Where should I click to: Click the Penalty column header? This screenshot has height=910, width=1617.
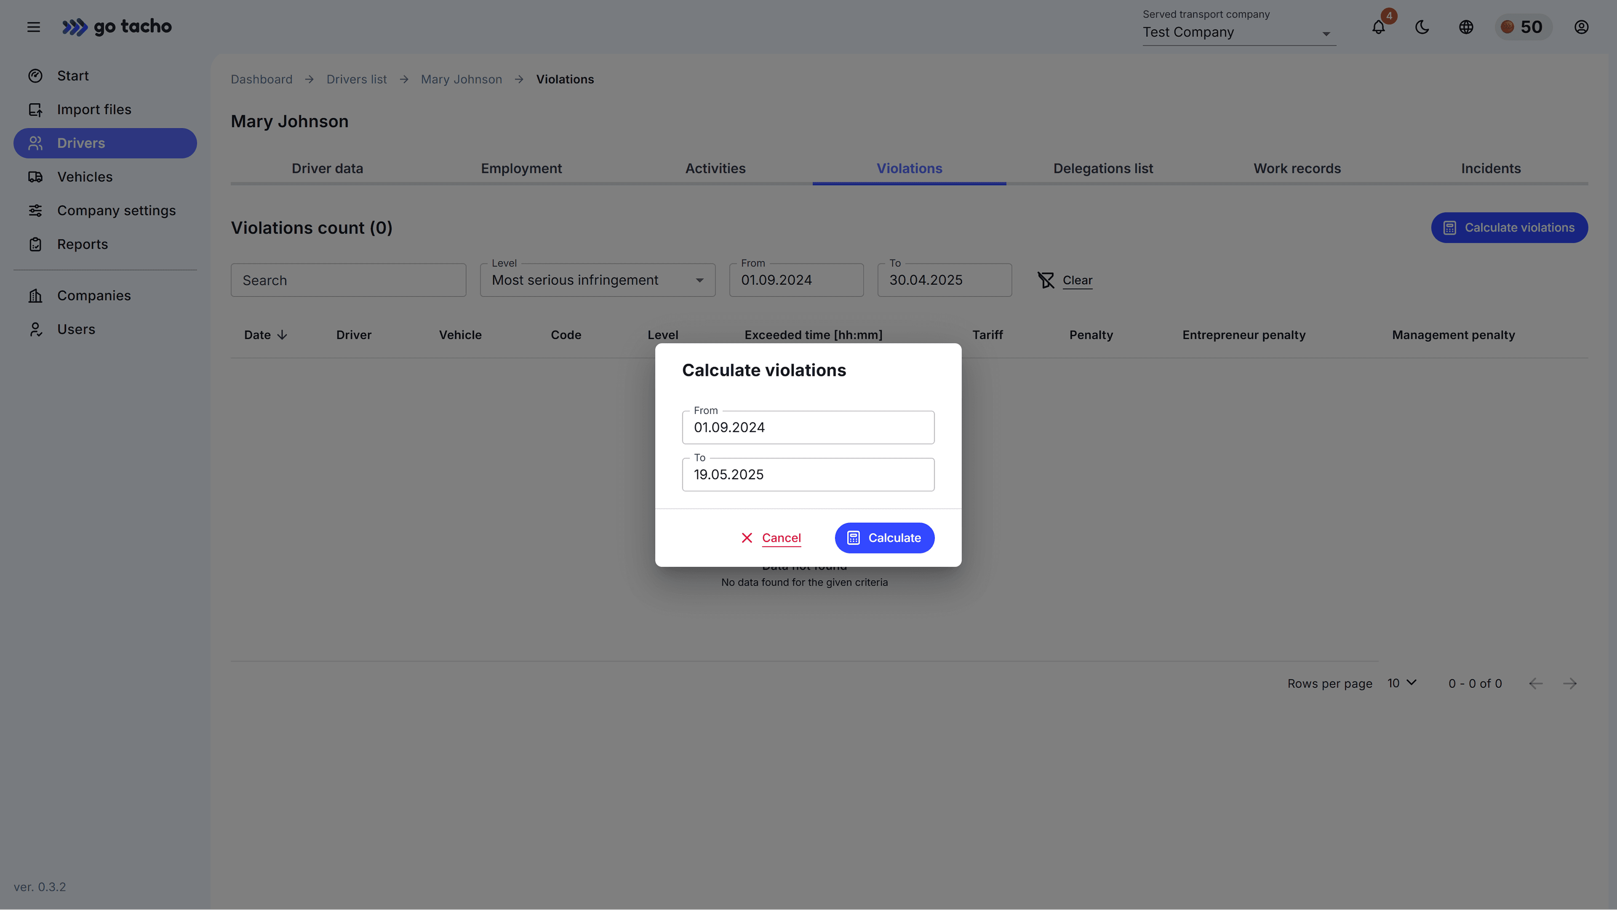pyautogui.click(x=1091, y=335)
